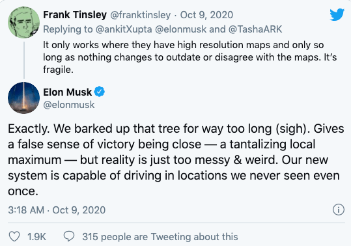Screen dimensions: 351x246
Task: Open the @elonmusk mention in reply line
Action: coord(180,29)
